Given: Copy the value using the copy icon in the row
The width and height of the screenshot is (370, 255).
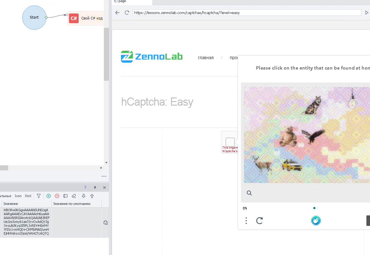Looking at the screenshot, I should coord(106,223).
